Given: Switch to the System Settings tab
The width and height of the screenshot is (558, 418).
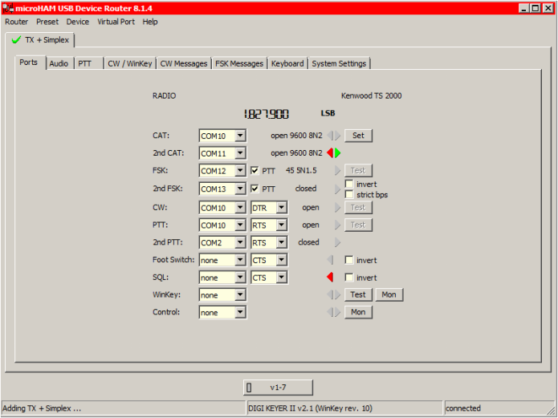Looking at the screenshot, I should 339,63.
